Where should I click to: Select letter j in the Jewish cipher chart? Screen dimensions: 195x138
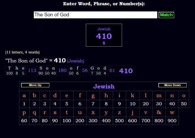pyautogui.click(x=133, y=112)
